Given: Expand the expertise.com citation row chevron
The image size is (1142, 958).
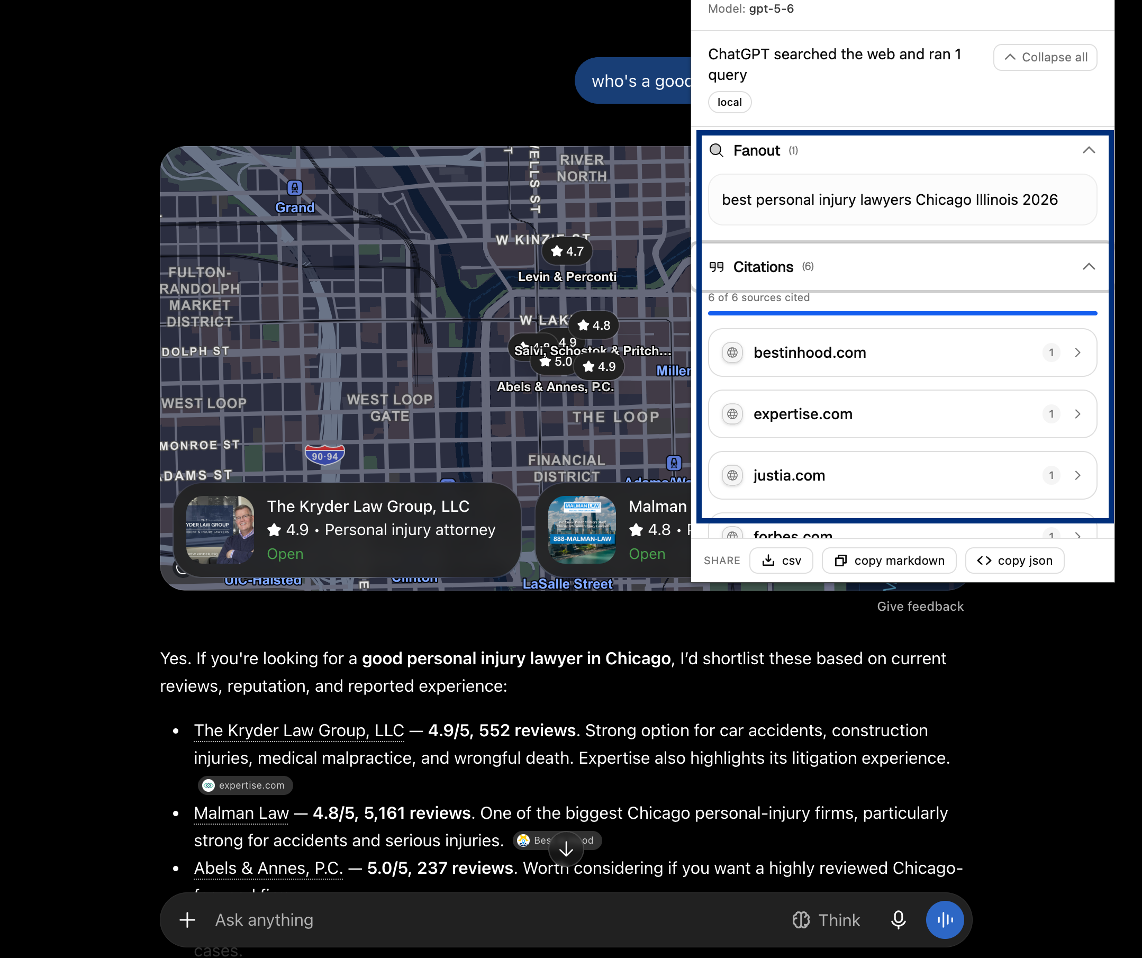Looking at the screenshot, I should tap(1078, 414).
